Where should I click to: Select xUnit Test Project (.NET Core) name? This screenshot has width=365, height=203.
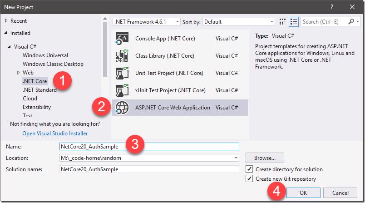170,90
